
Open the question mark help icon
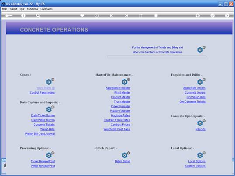[x=23, y=15]
